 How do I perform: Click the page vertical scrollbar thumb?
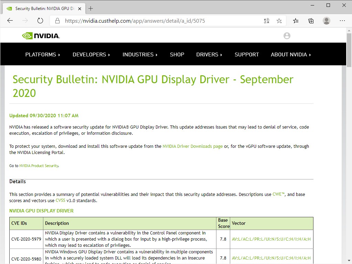point(349,50)
